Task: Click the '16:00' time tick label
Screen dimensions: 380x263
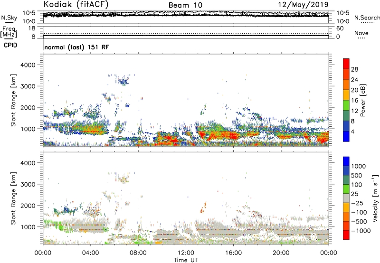Action: (233, 253)
